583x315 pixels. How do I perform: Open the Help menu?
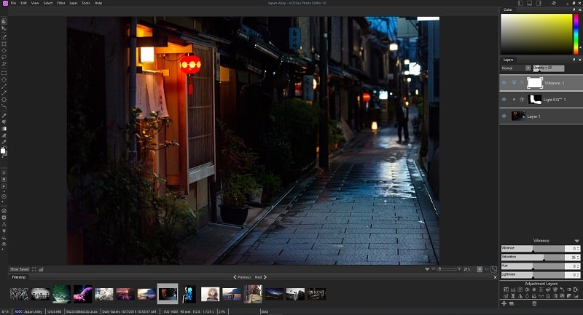(98, 3)
